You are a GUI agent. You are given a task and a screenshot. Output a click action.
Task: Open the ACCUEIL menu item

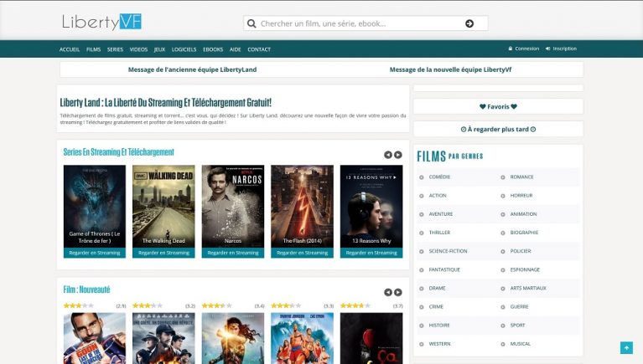70,49
